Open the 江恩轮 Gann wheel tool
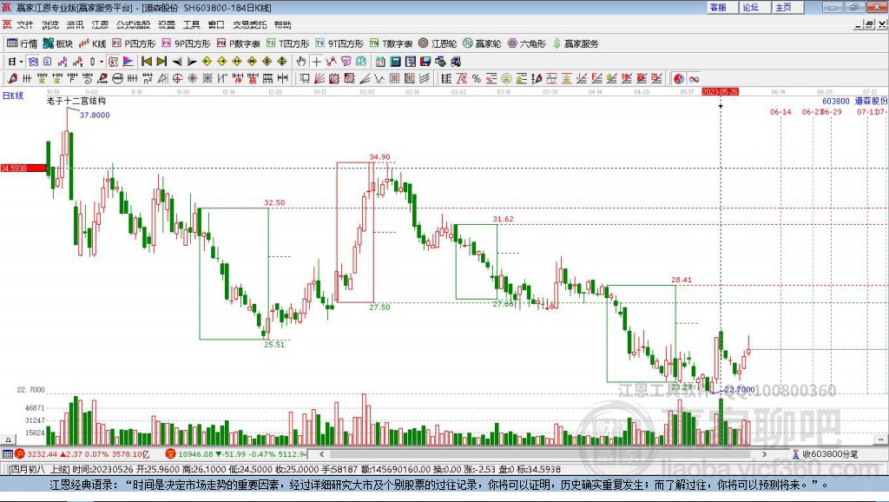 (x=438, y=43)
